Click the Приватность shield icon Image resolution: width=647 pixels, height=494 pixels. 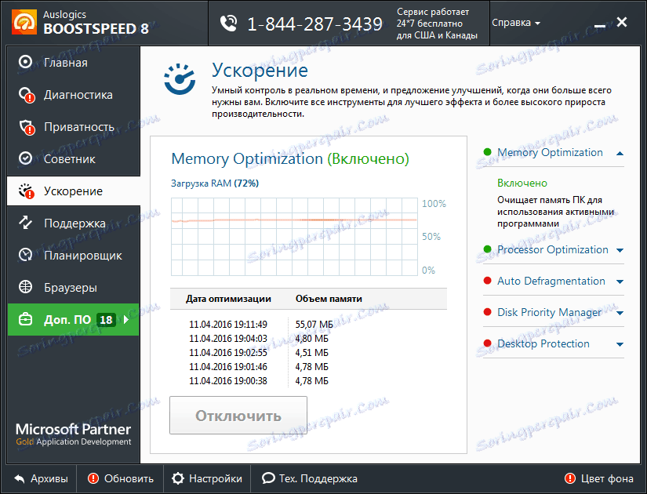(27, 127)
